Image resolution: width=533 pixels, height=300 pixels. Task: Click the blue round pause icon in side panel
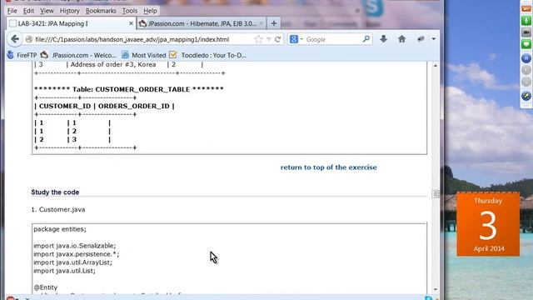[x=526, y=58]
